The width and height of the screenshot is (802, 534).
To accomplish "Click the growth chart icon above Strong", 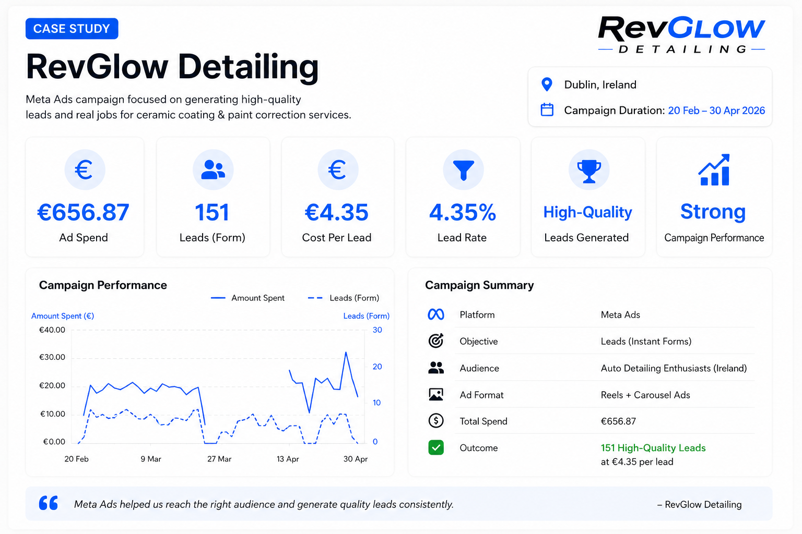I will tap(714, 169).
